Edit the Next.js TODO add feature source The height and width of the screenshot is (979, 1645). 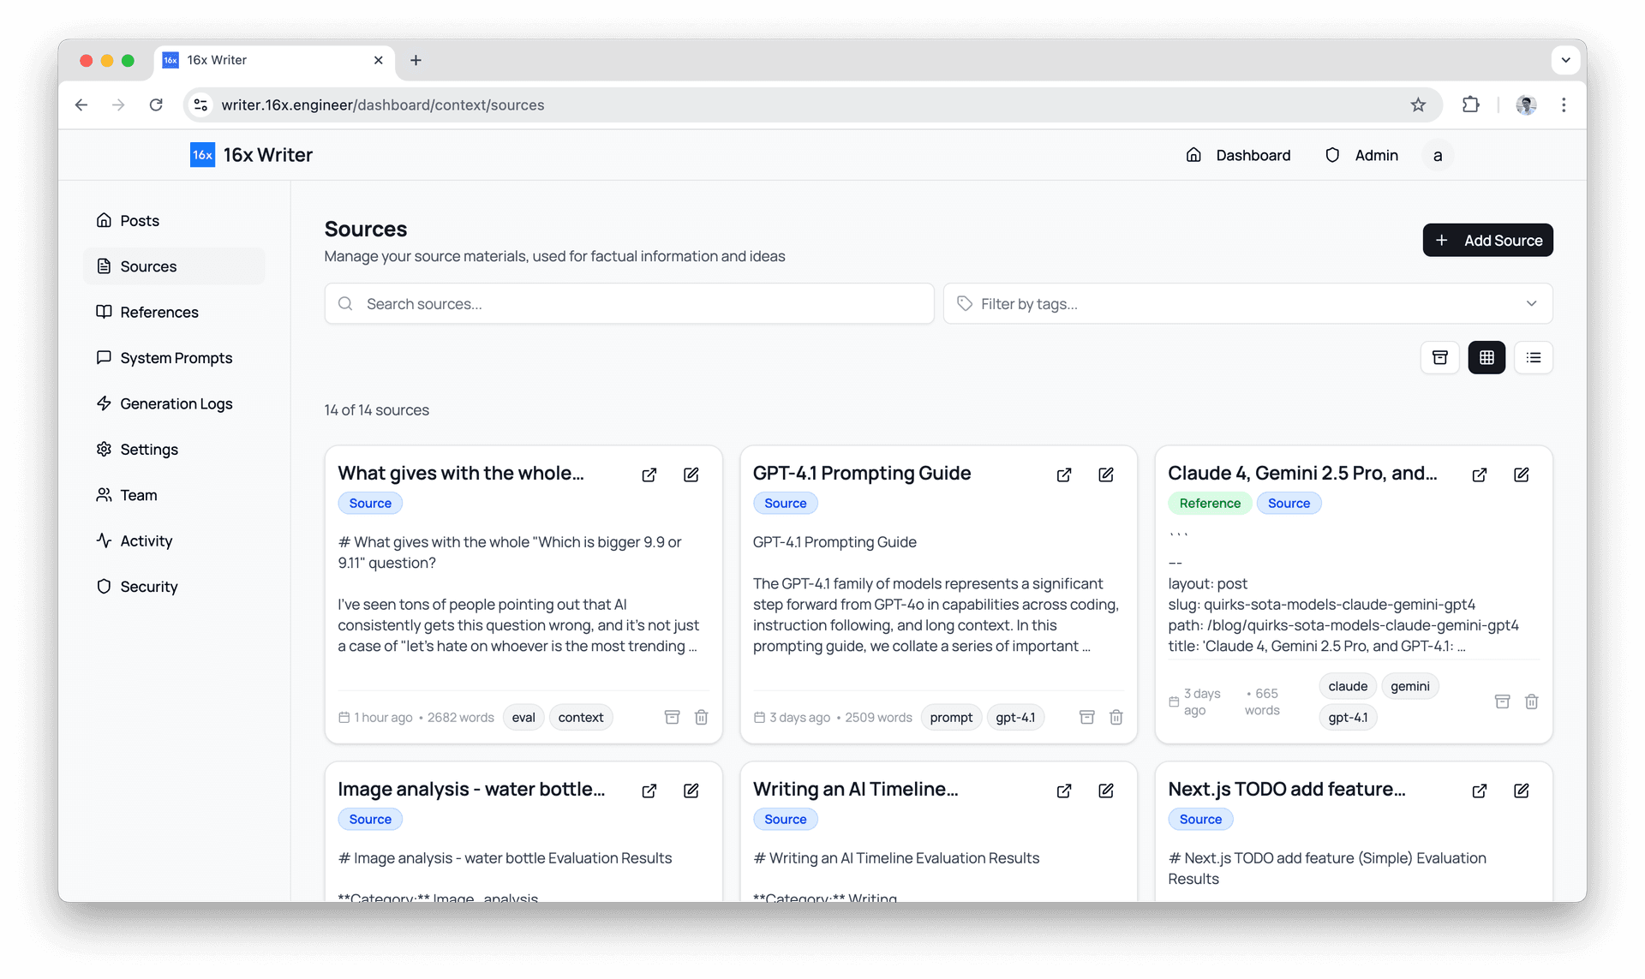pos(1522,791)
